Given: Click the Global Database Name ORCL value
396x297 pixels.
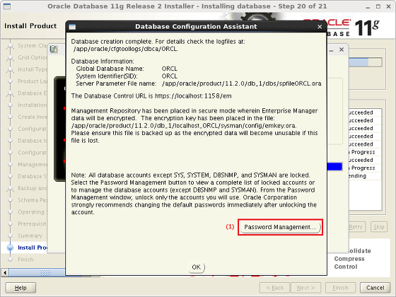Looking at the screenshot, I should [x=170, y=69].
